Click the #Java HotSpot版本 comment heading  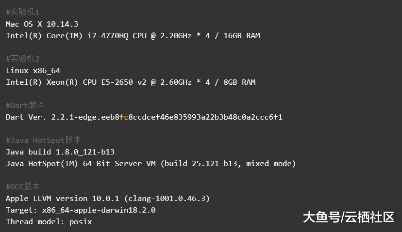(x=44, y=140)
